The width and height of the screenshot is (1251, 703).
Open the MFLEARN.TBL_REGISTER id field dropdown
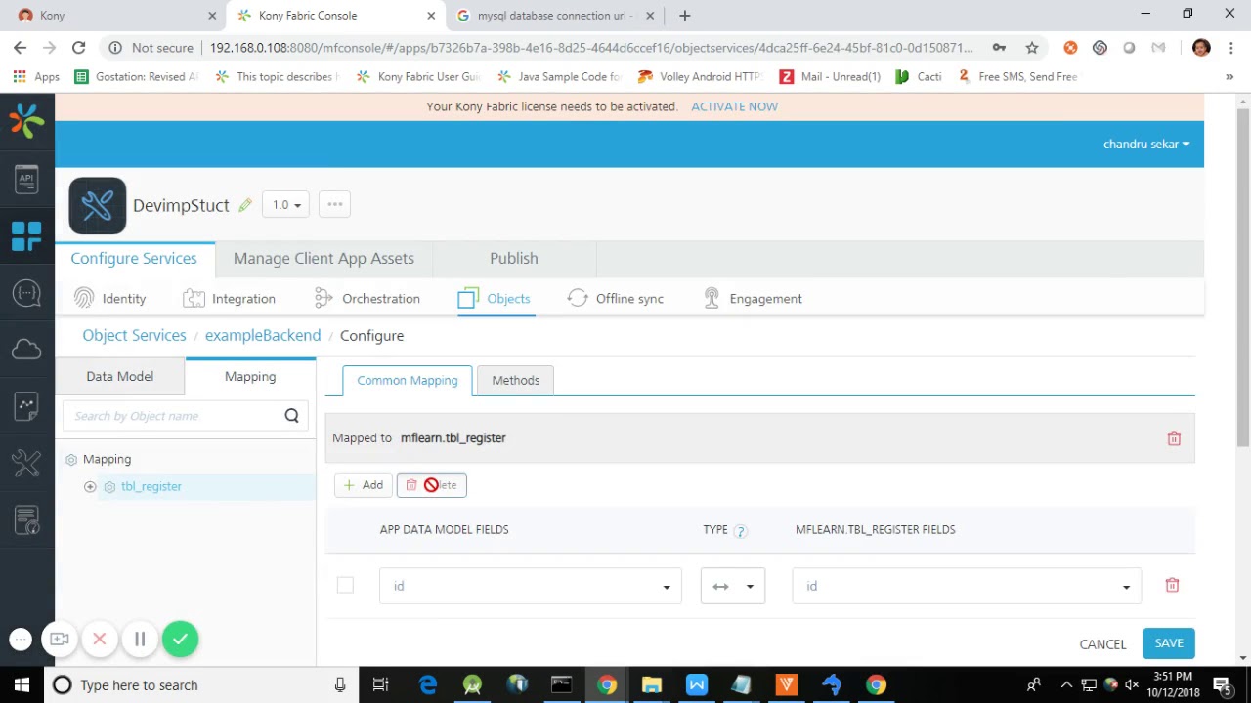[x=967, y=586]
